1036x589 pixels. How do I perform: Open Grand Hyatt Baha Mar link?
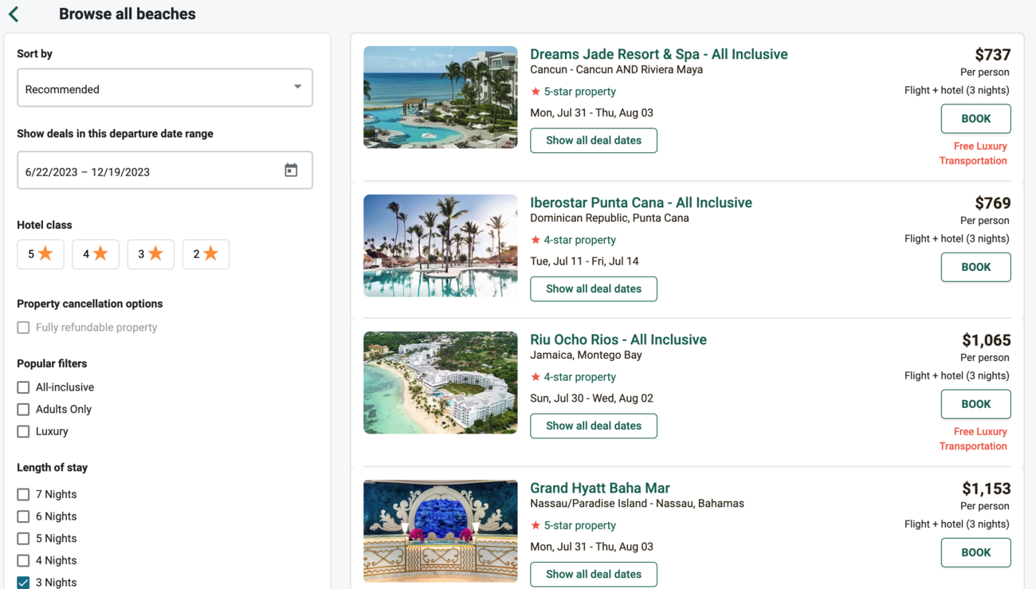click(x=599, y=488)
